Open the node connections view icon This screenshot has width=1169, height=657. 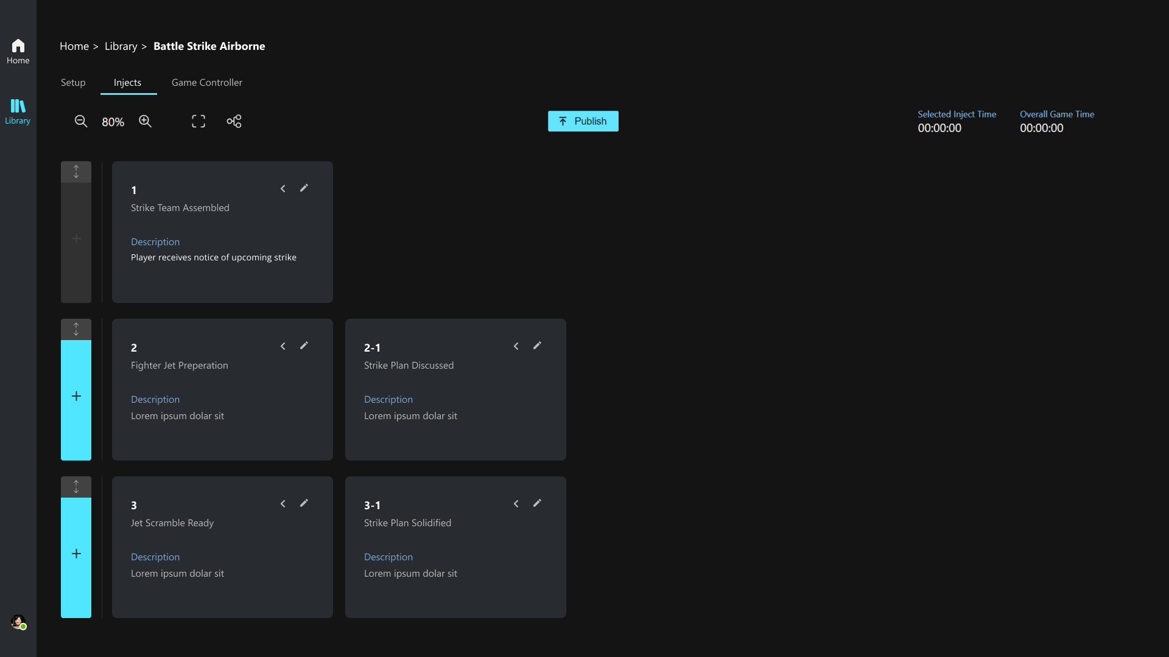pos(234,121)
